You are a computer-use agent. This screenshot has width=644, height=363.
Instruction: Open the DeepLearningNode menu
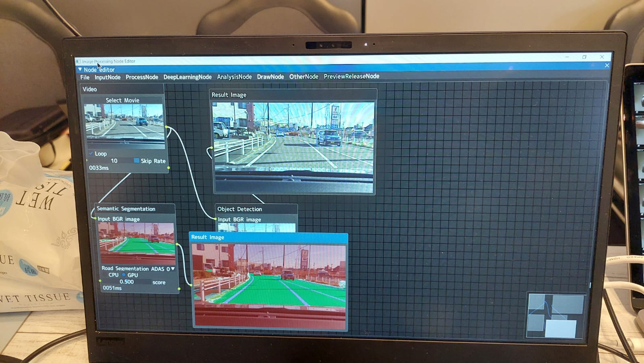tap(187, 77)
